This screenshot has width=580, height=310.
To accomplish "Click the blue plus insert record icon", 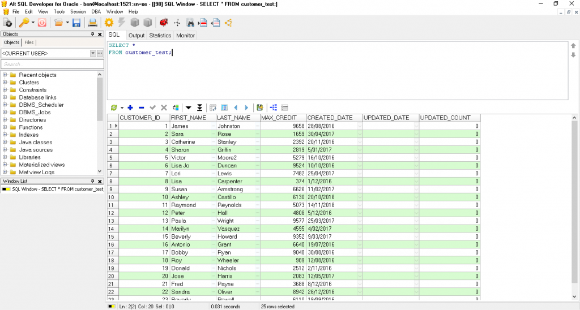I will (130, 107).
